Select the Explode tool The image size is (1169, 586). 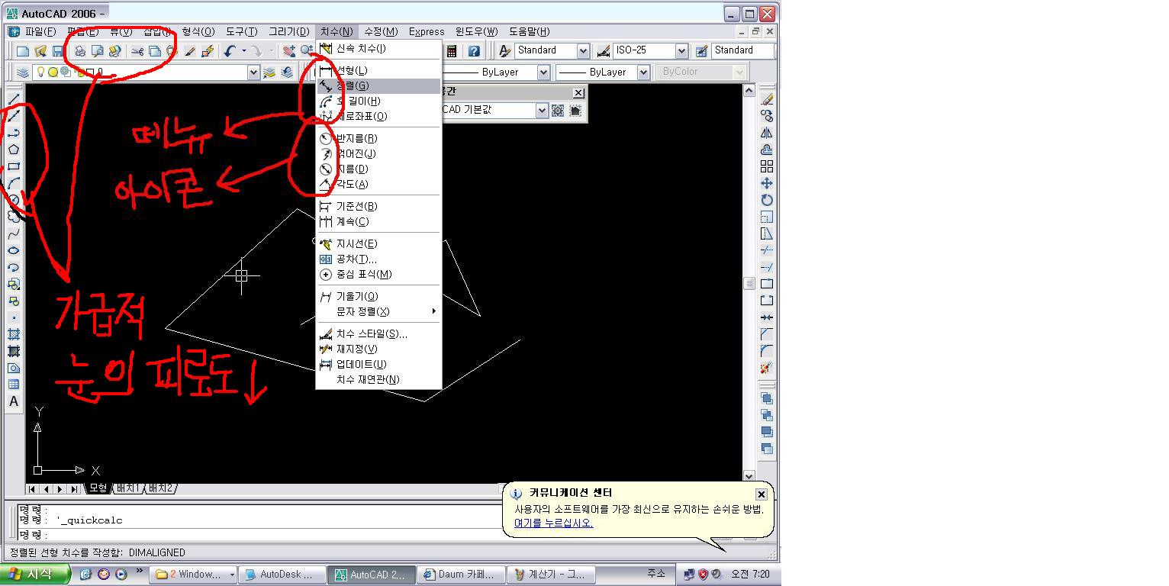tap(767, 368)
